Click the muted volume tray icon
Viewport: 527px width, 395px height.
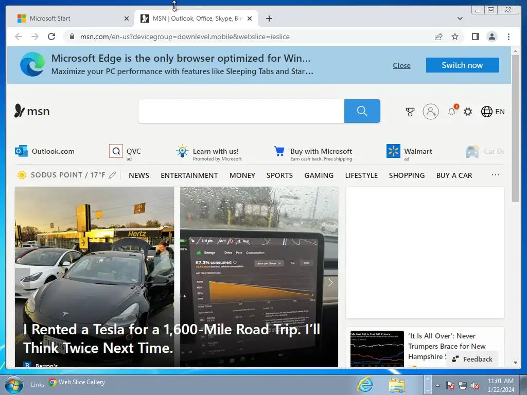(x=475, y=386)
